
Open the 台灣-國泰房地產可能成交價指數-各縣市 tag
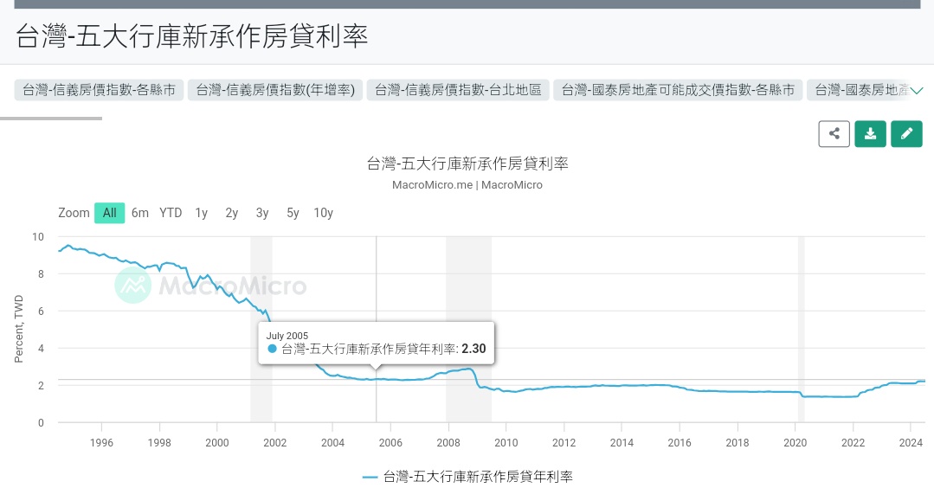tap(678, 90)
